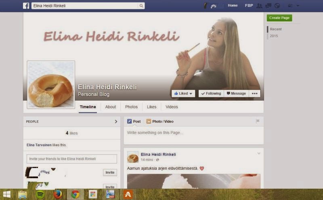Open the Liked dropdown button
Viewport: 323px width, 200px height.
[x=183, y=93]
